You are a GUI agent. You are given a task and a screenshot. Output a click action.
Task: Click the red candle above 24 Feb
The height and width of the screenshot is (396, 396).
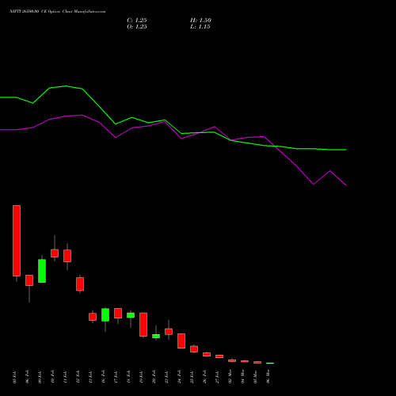(181, 341)
